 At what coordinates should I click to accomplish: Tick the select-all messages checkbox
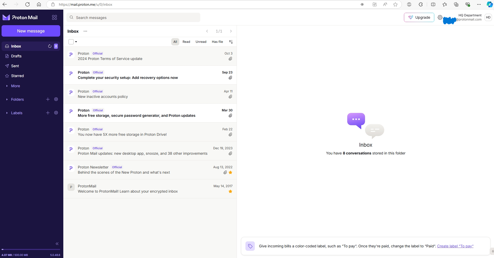click(71, 42)
